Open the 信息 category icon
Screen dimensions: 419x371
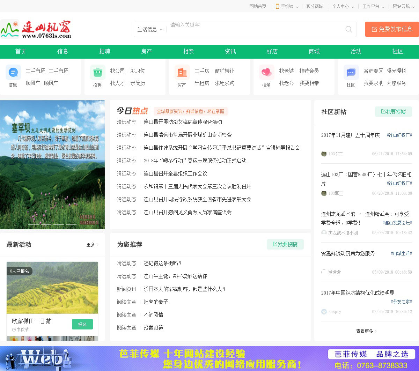pyautogui.click(x=13, y=73)
